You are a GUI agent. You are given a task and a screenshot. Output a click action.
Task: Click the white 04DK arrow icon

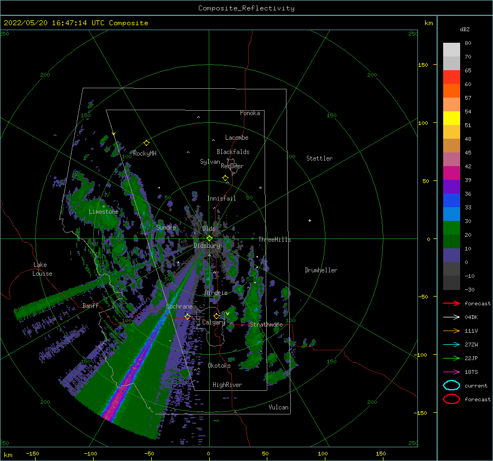point(451,317)
